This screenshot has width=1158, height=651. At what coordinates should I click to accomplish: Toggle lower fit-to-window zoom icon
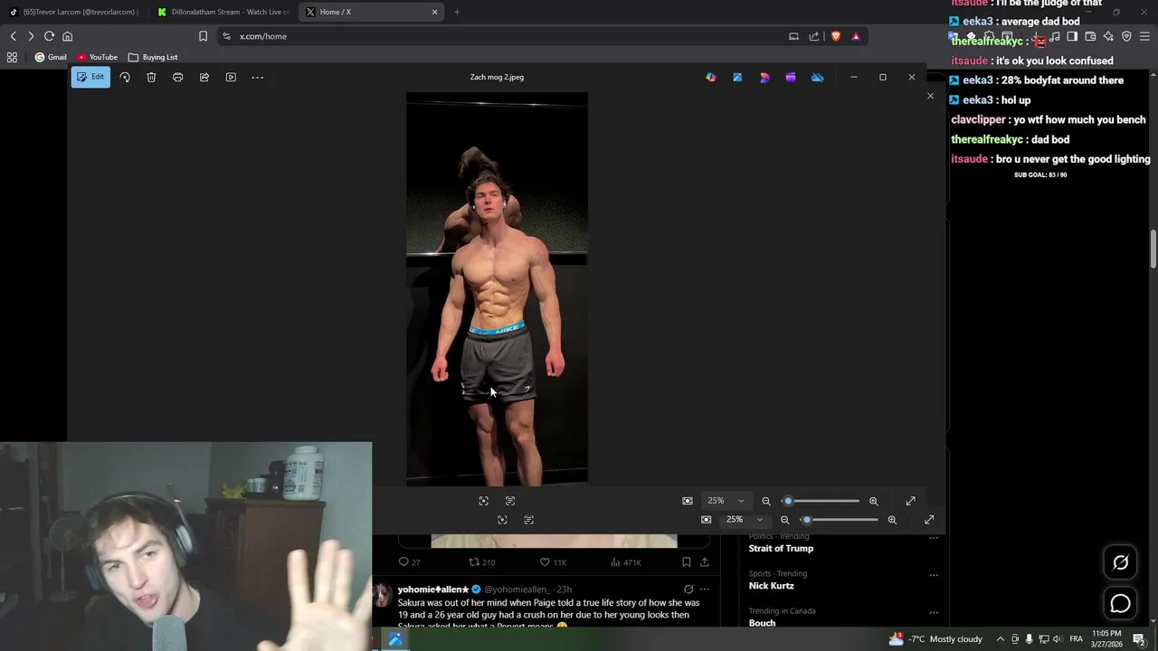[x=706, y=520]
